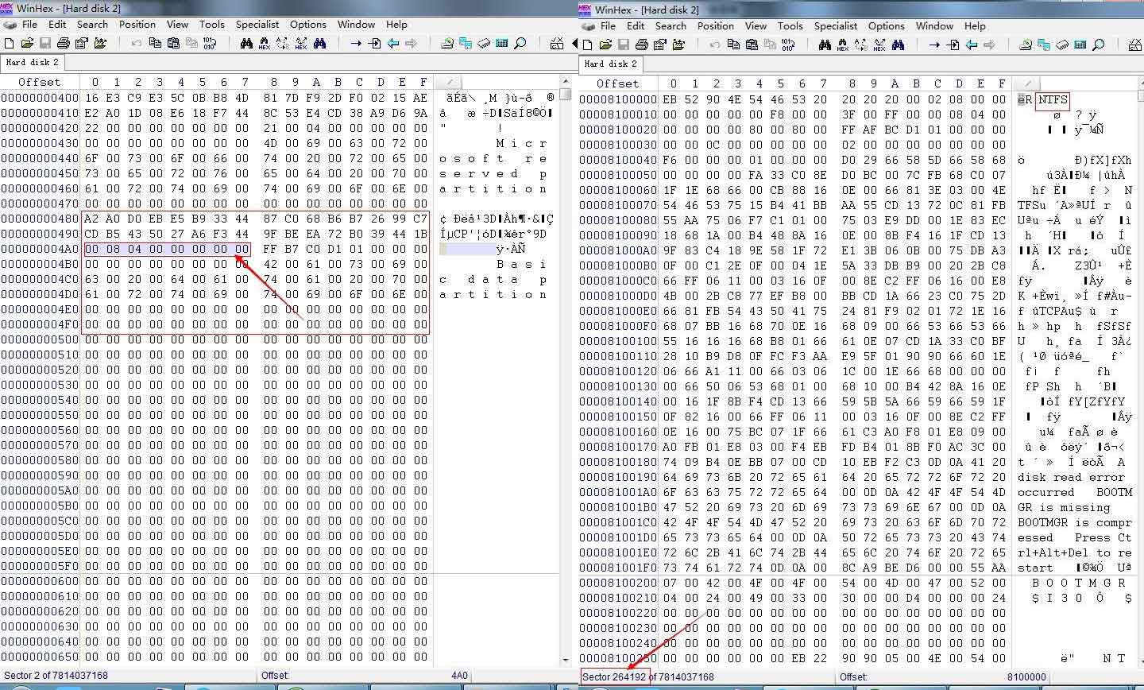Viewport: 1144px width, 690px height.
Task: Click 'NTFS' text in right window text column
Action: pos(1053,100)
